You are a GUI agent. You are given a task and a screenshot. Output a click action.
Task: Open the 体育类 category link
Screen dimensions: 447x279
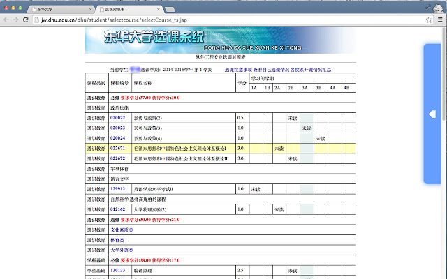[117, 240]
